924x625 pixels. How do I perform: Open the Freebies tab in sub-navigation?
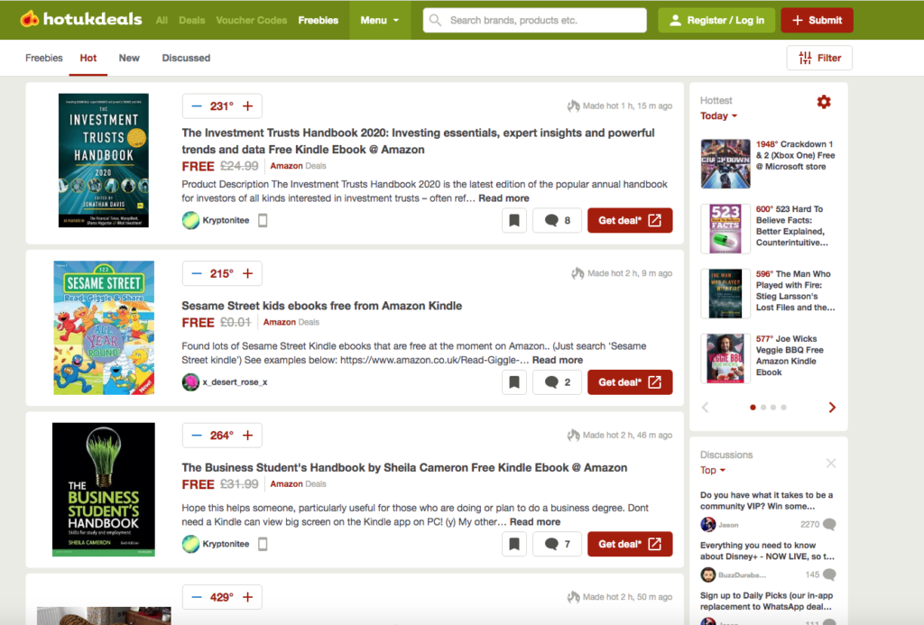pos(44,58)
